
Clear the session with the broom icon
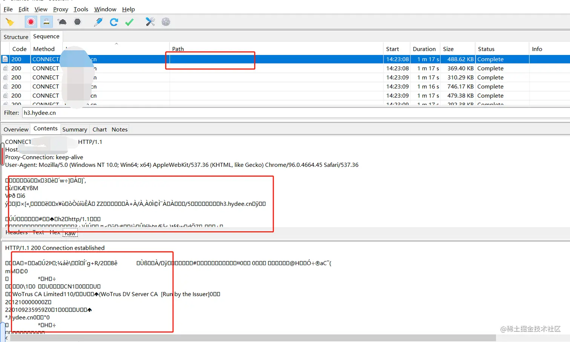(x=10, y=22)
